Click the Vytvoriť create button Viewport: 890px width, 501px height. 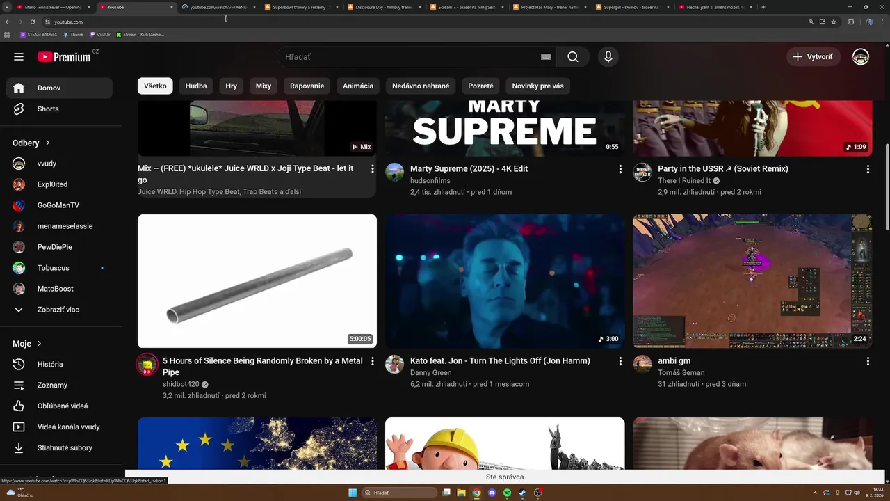814,57
